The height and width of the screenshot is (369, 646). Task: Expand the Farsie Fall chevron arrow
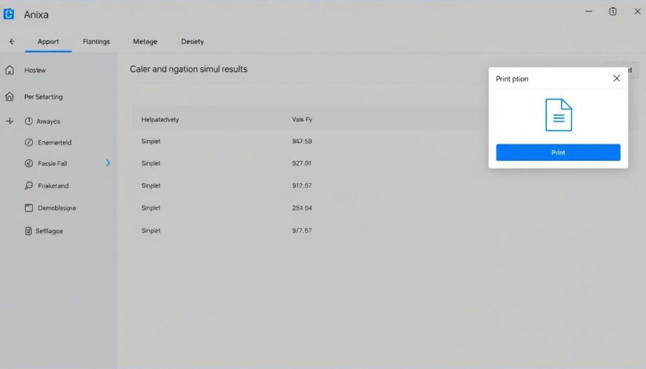pyautogui.click(x=108, y=163)
